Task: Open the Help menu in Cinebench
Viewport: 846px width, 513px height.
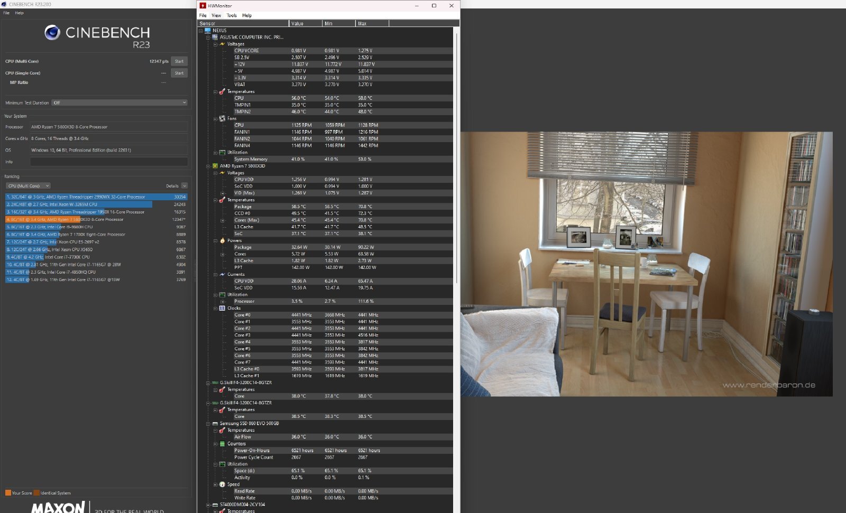Action: click(x=19, y=13)
